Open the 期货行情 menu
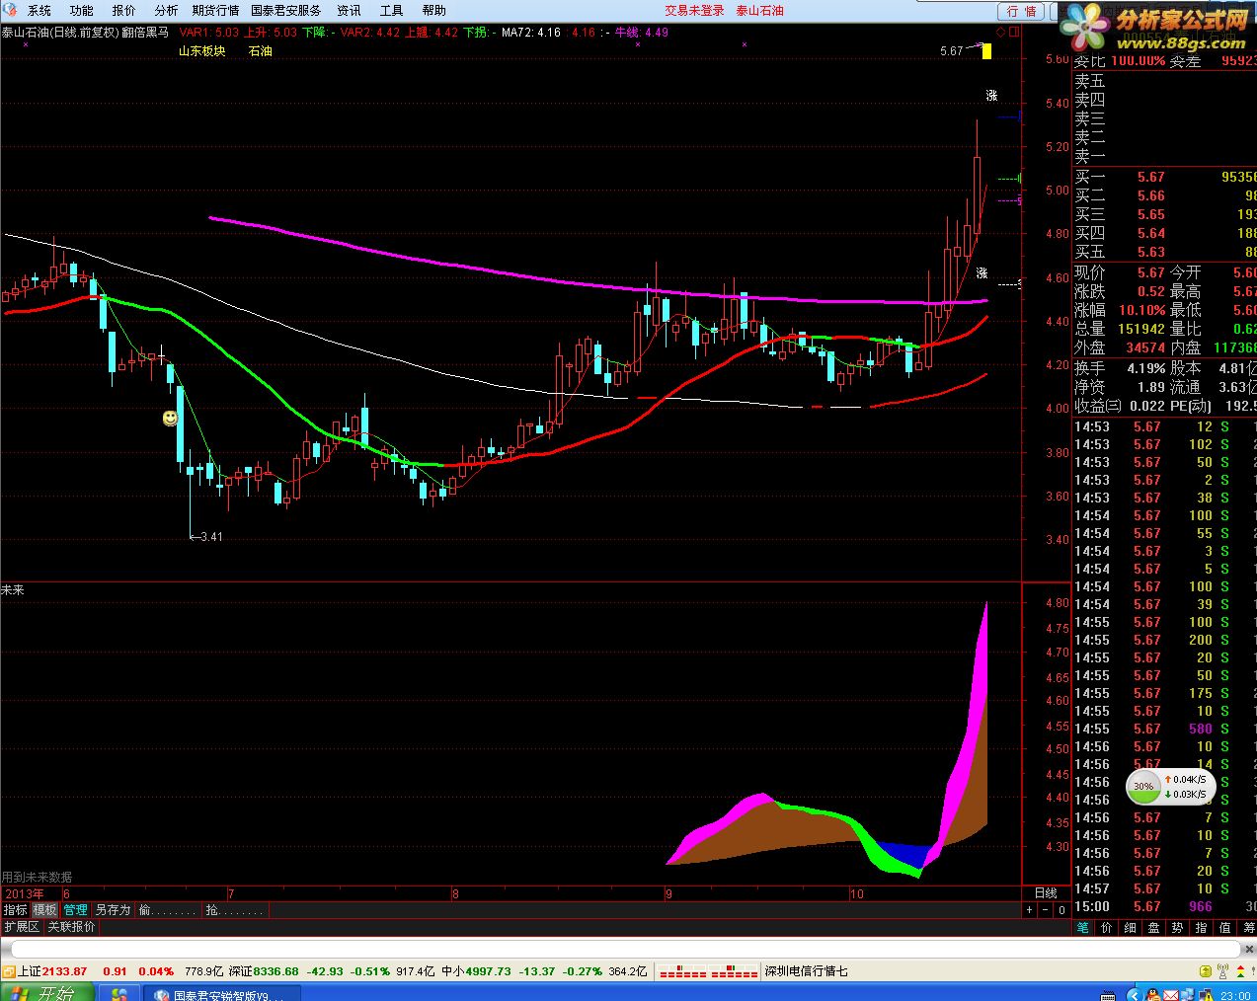The width and height of the screenshot is (1257, 1001). click(215, 11)
